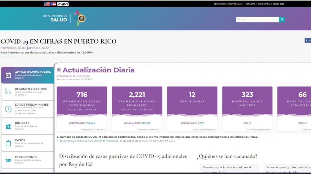Open the Municipios link
Screen dimensions: 311x174
tap(264, 4)
